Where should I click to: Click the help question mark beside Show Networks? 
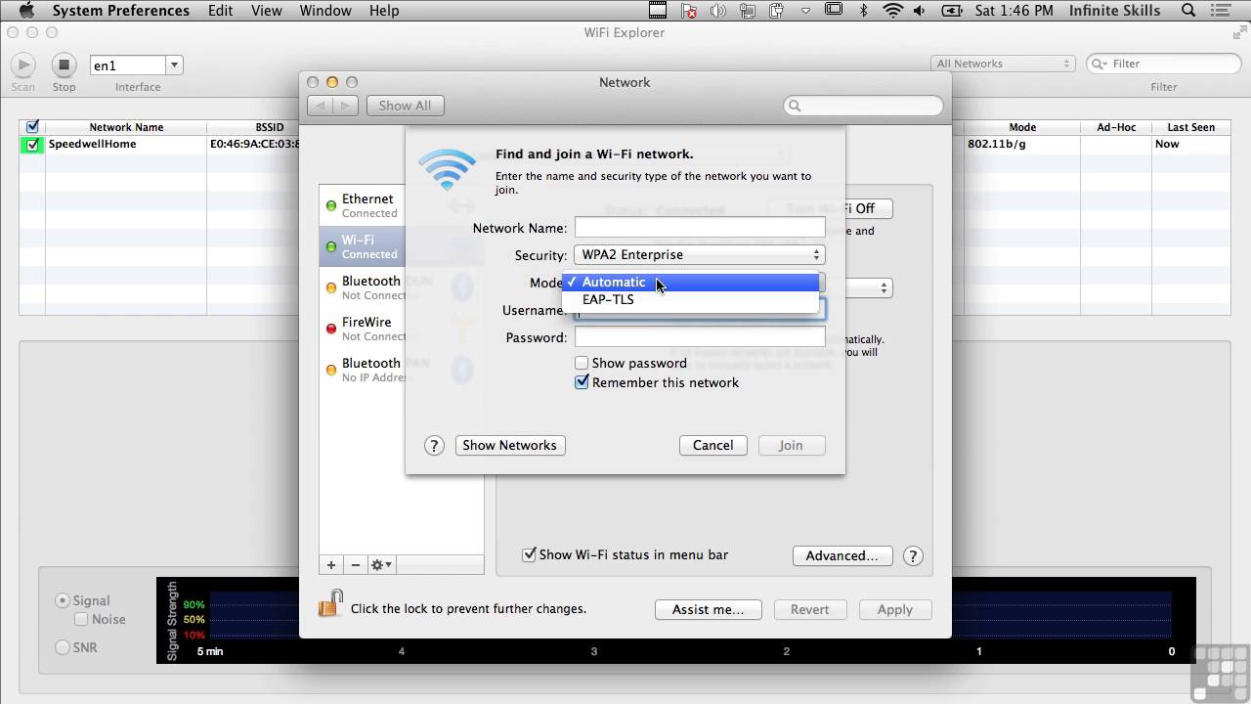[434, 446]
